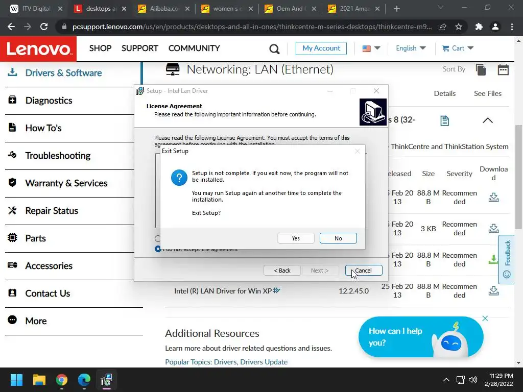Bookmark the page with star icon
Image resolution: width=523 pixels, height=392 pixels.
(459, 27)
